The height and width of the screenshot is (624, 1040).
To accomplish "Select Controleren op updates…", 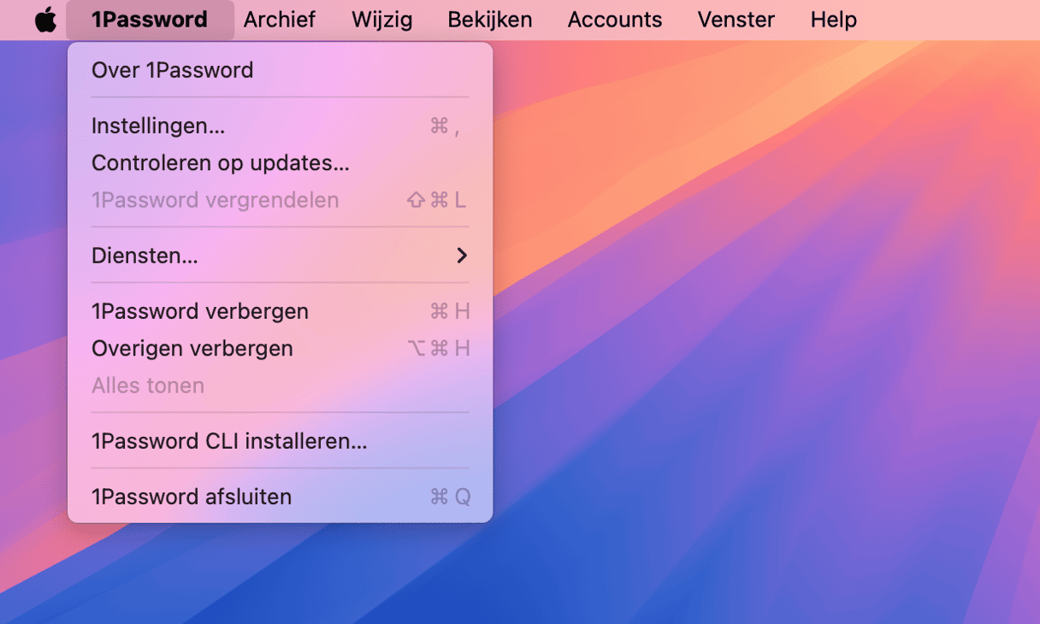I will pyautogui.click(x=281, y=162).
